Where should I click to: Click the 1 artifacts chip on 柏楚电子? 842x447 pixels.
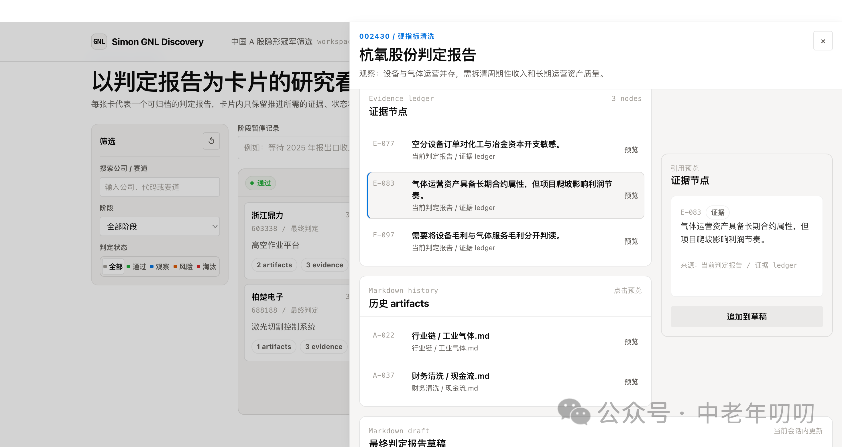pos(274,347)
